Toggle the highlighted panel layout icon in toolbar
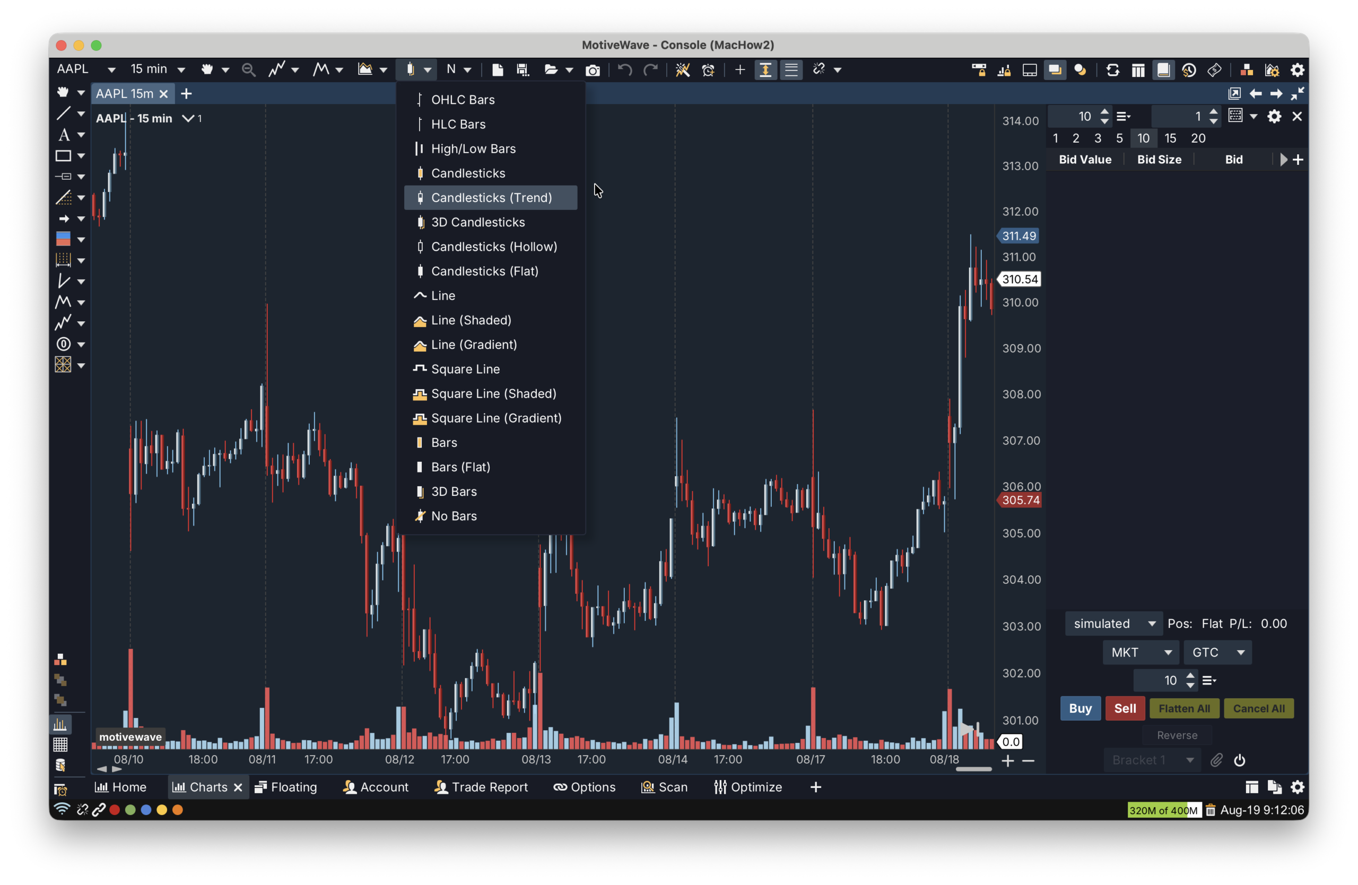This screenshot has height=885, width=1358. 1055,69
